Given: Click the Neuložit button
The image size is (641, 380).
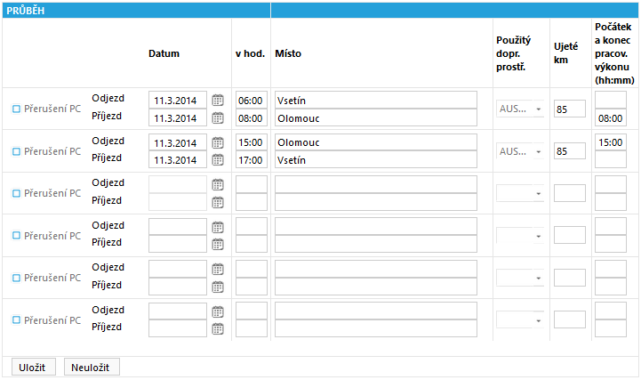Looking at the screenshot, I should [92, 367].
